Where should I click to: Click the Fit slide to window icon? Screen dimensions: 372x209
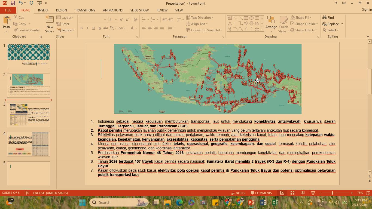tap(368, 193)
